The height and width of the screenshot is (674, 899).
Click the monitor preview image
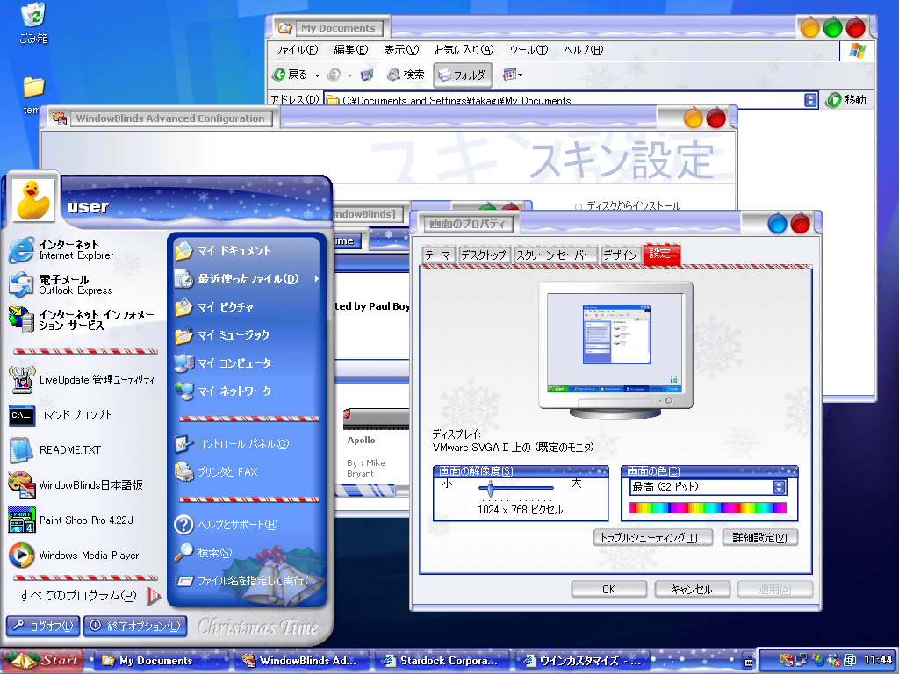615,350
